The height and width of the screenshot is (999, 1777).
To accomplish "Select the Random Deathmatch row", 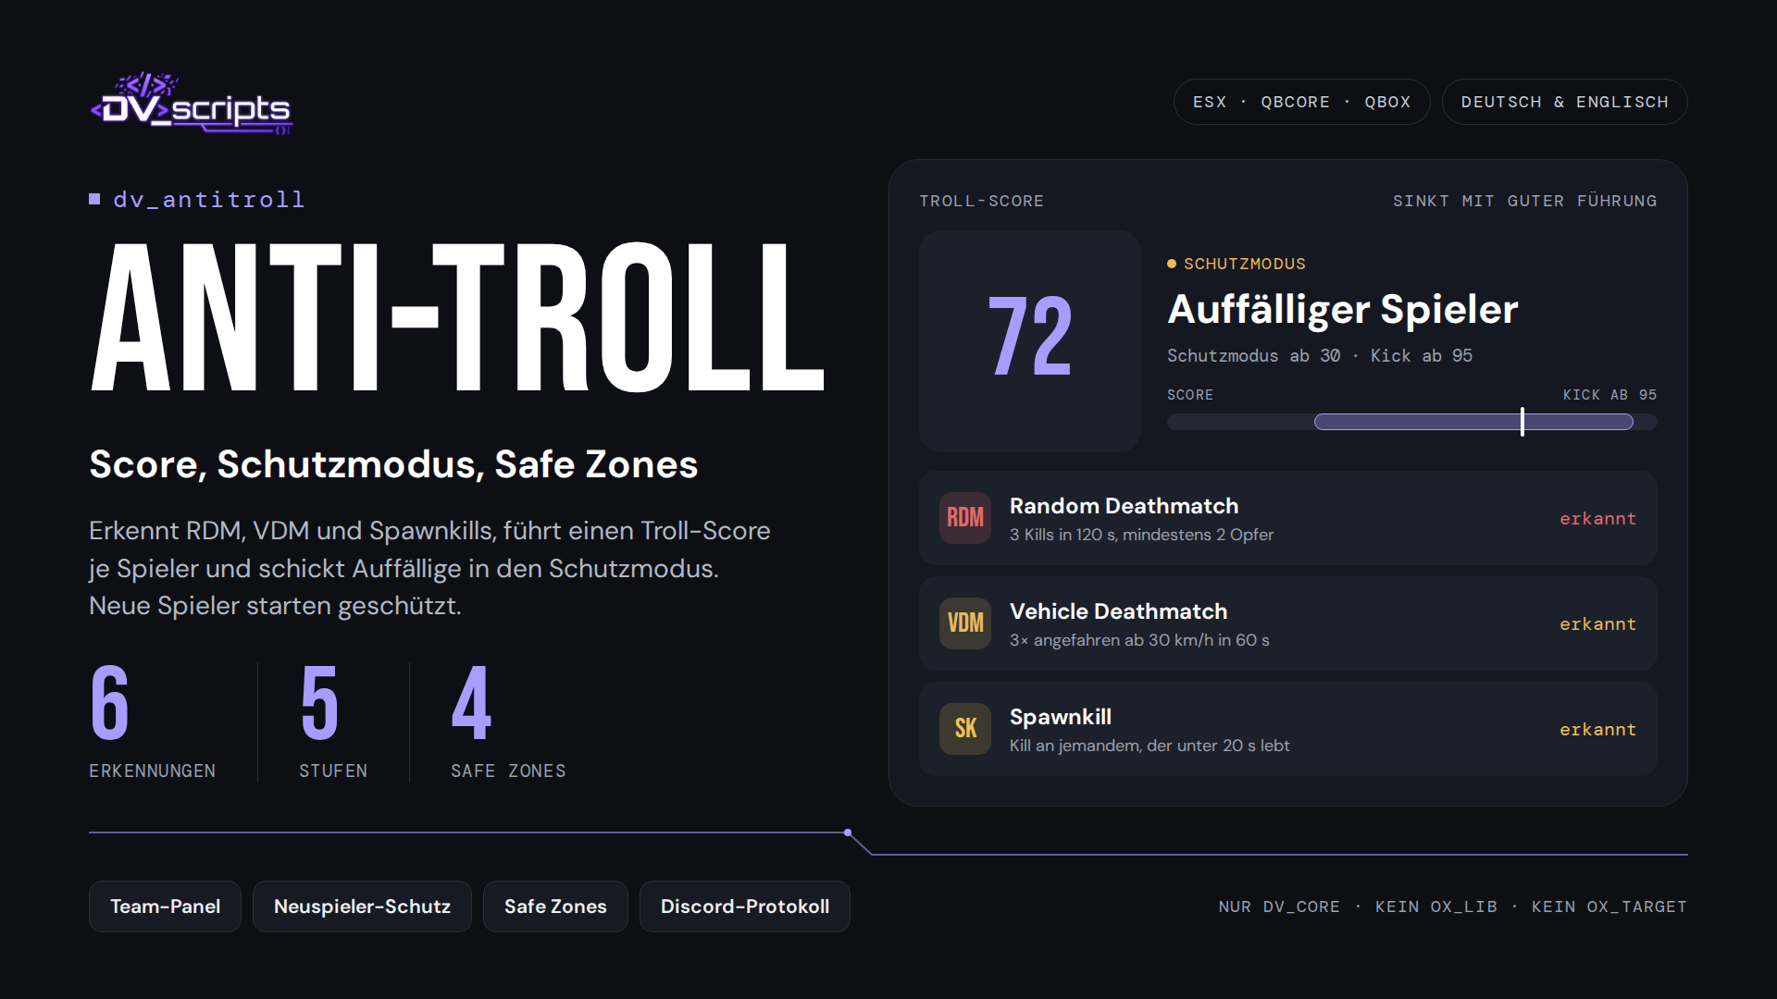I will tap(1288, 518).
